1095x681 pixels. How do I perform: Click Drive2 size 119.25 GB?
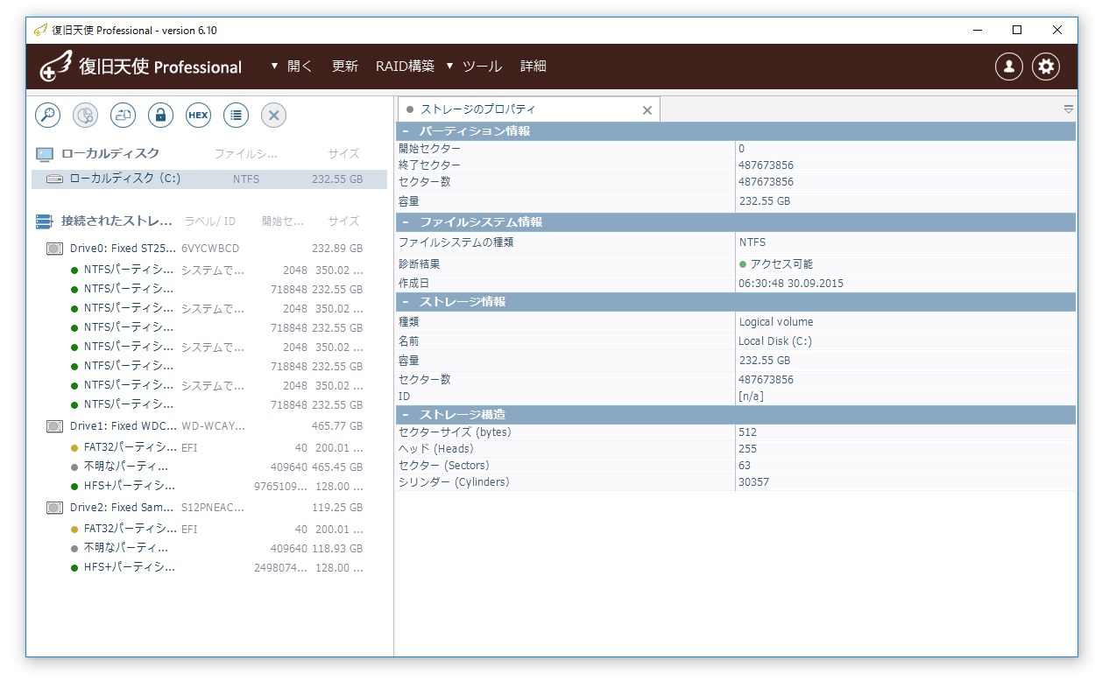(x=337, y=508)
